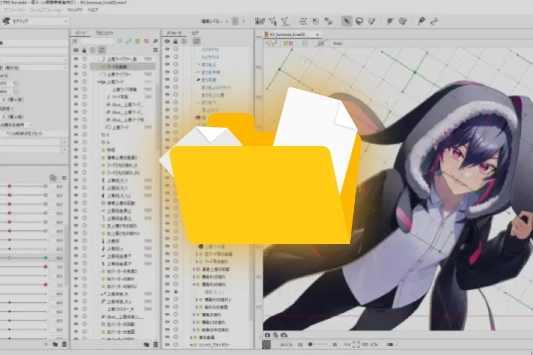Click the plus icon under the parameter panel
The image size is (533, 355).
[x=46, y=344]
